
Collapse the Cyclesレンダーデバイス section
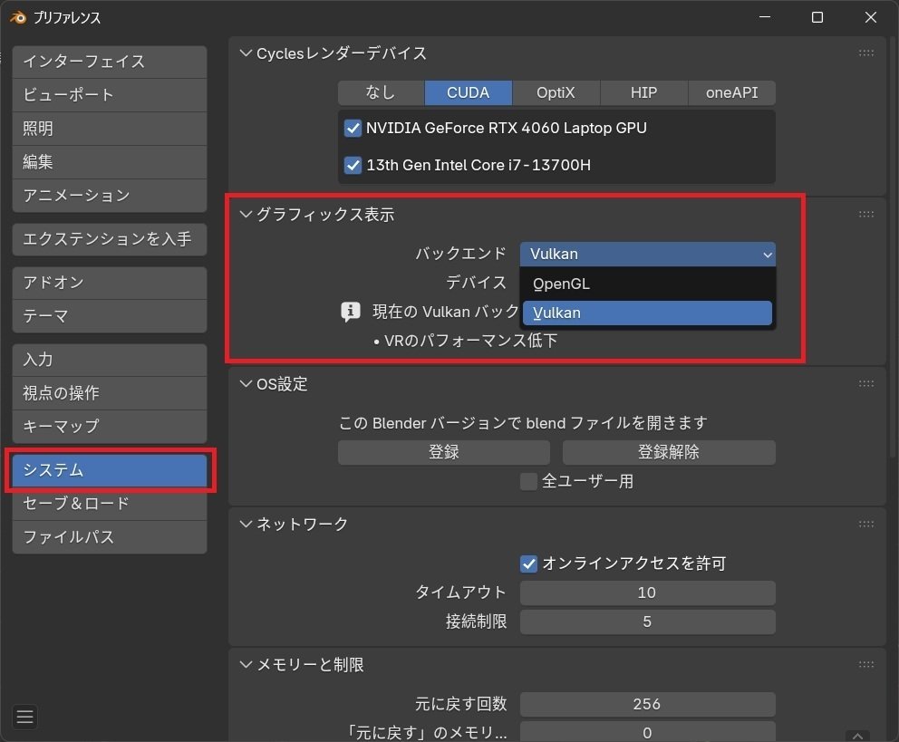click(246, 53)
